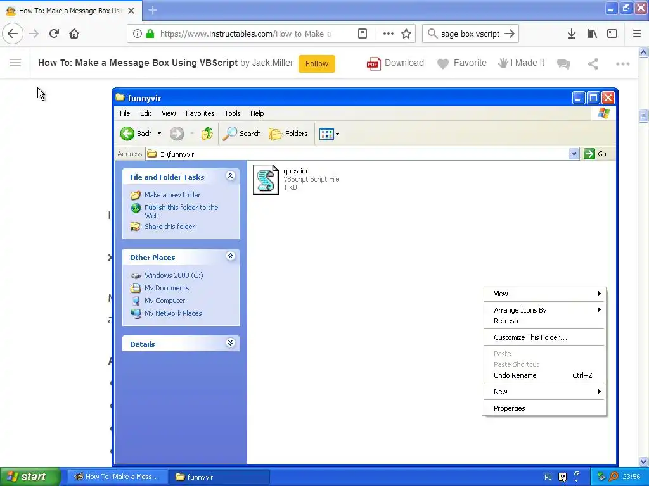Open a new Firefox tab
Image resolution: width=649 pixels, height=486 pixels.
(x=153, y=10)
